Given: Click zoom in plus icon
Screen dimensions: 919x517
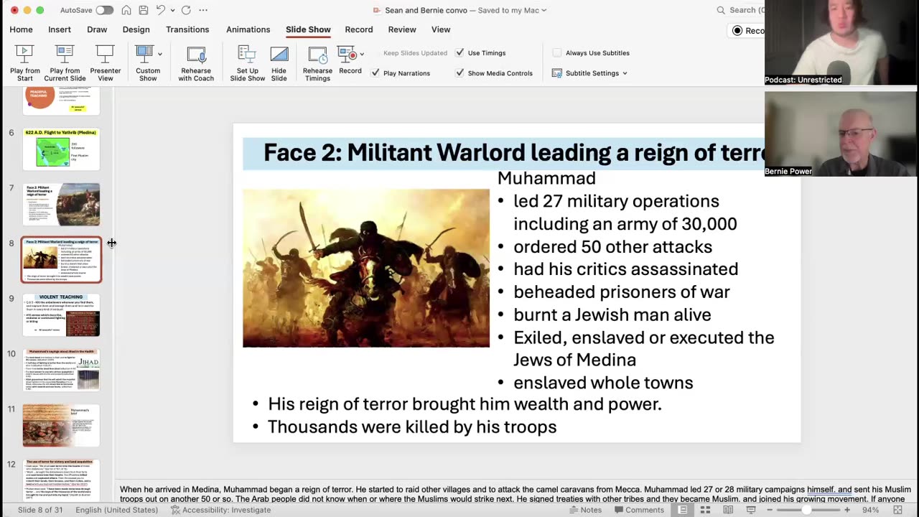Looking at the screenshot, I should pyautogui.click(x=847, y=510).
